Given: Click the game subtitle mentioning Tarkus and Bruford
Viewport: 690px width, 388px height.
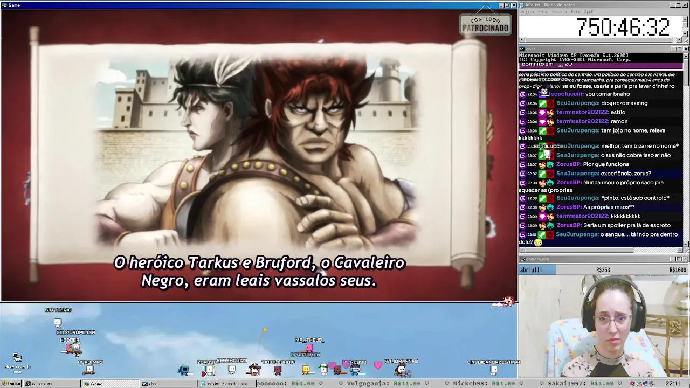Looking at the screenshot, I should click(x=259, y=272).
